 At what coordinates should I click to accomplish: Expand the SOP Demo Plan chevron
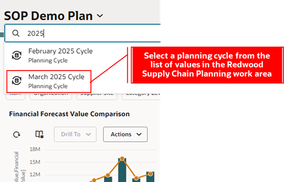coord(100,16)
